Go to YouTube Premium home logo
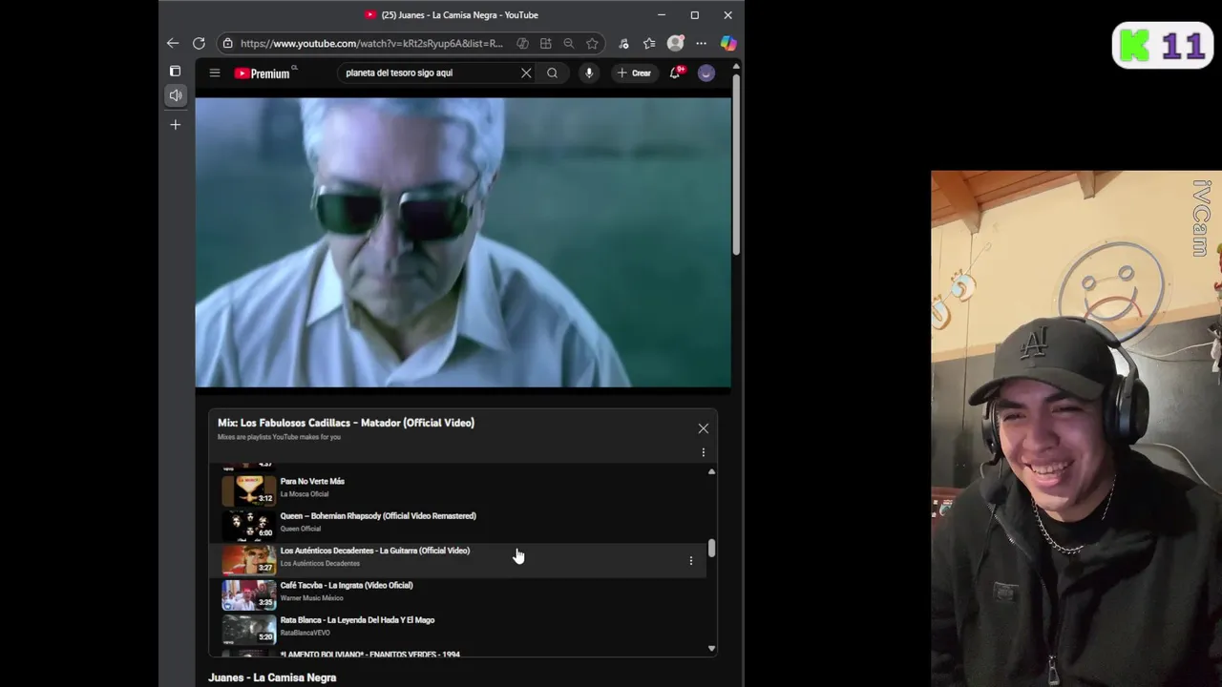The image size is (1222, 687). (x=263, y=73)
